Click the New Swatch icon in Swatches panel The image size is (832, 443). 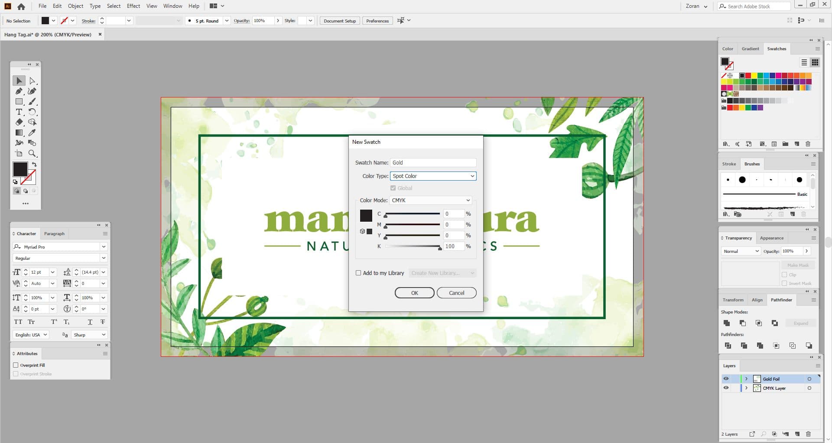click(x=796, y=144)
